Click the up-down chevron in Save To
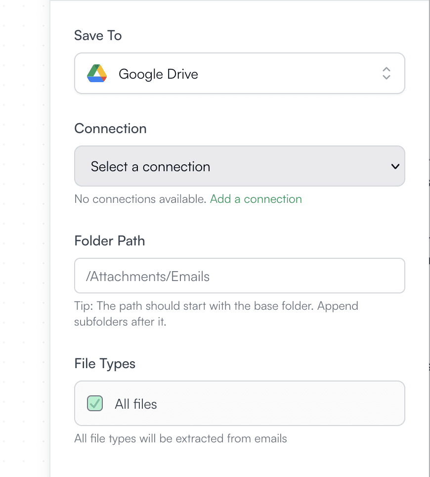 coord(387,73)
